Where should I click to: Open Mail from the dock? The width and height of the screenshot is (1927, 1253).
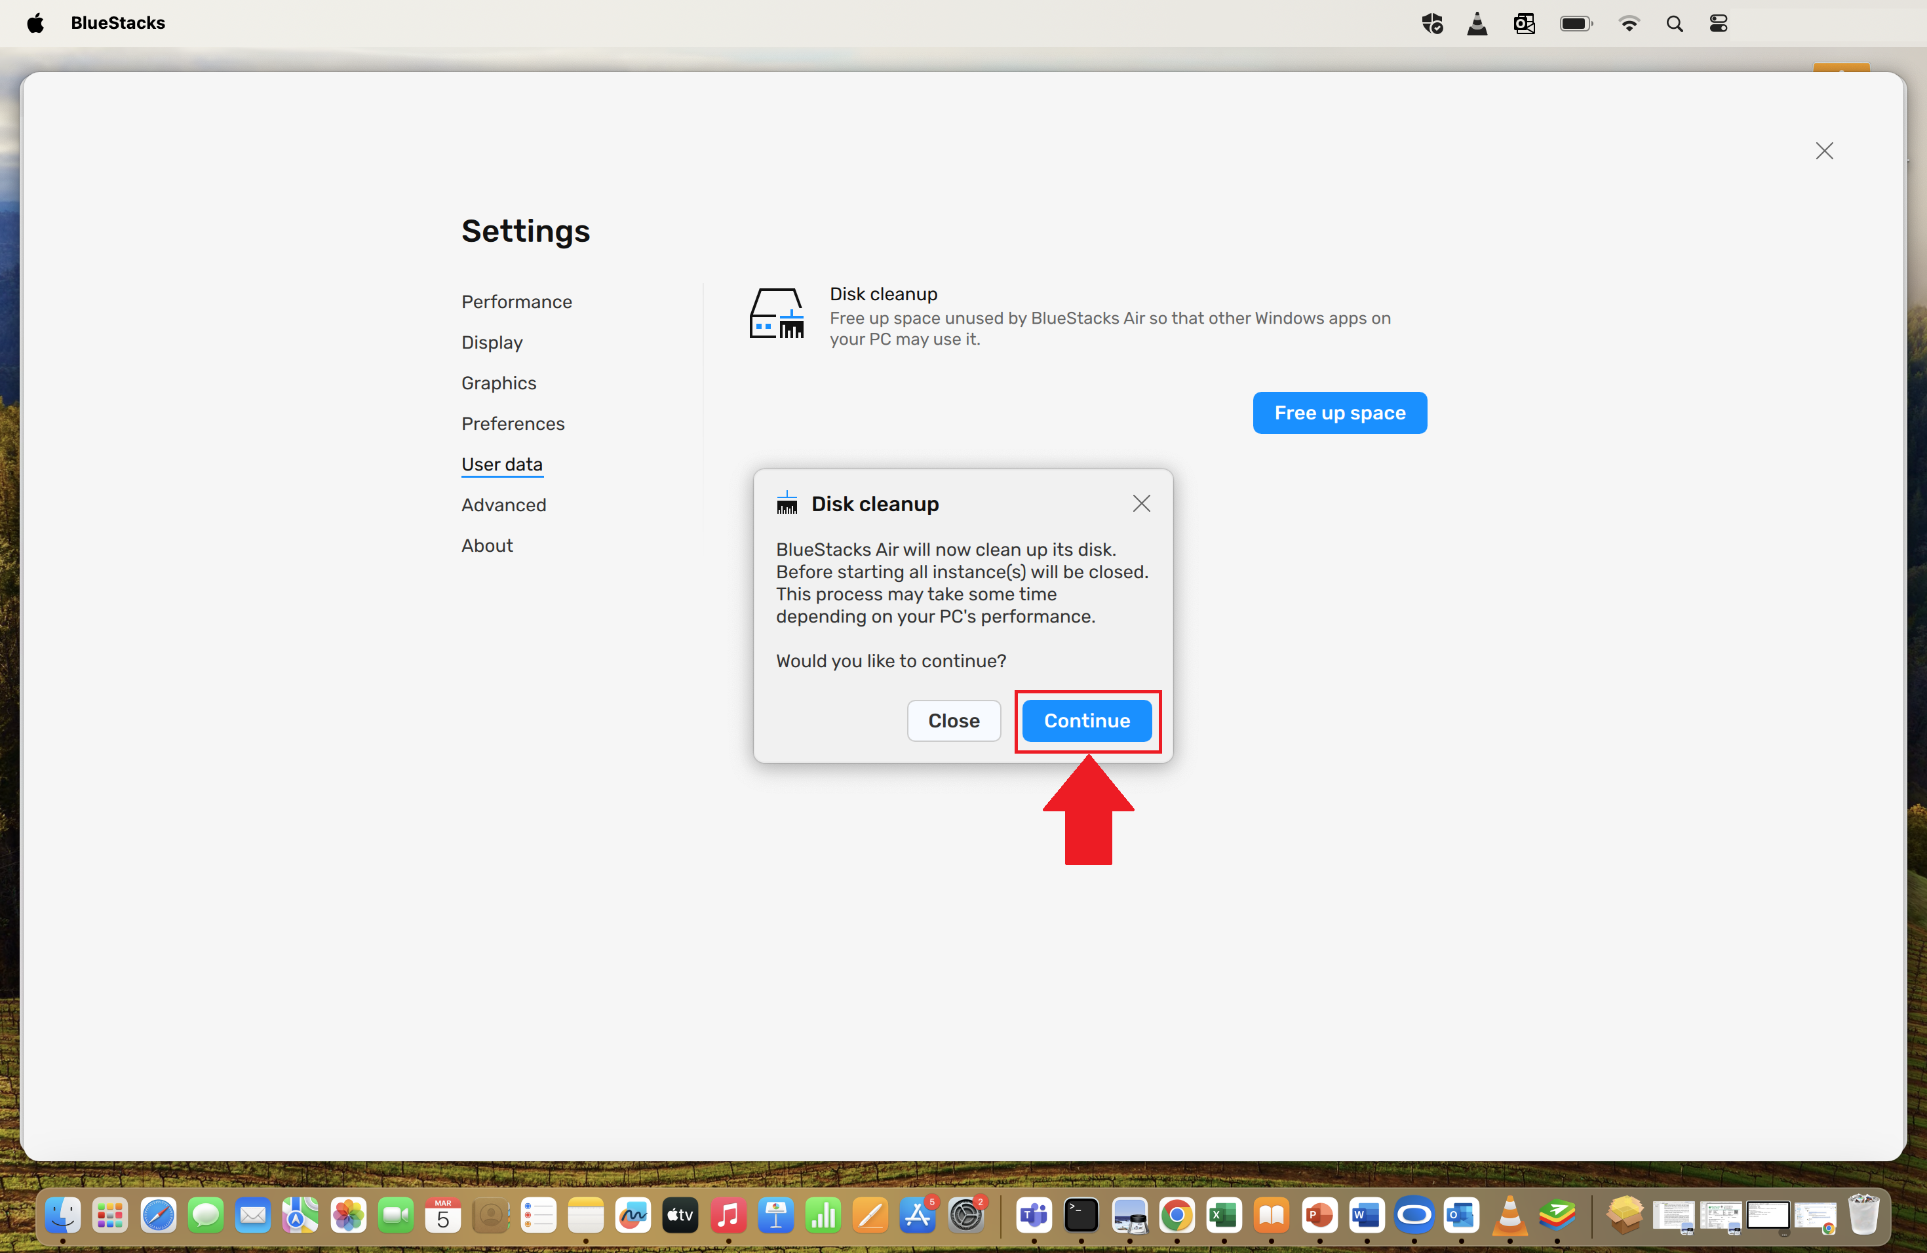click(x=252, y=1215)
